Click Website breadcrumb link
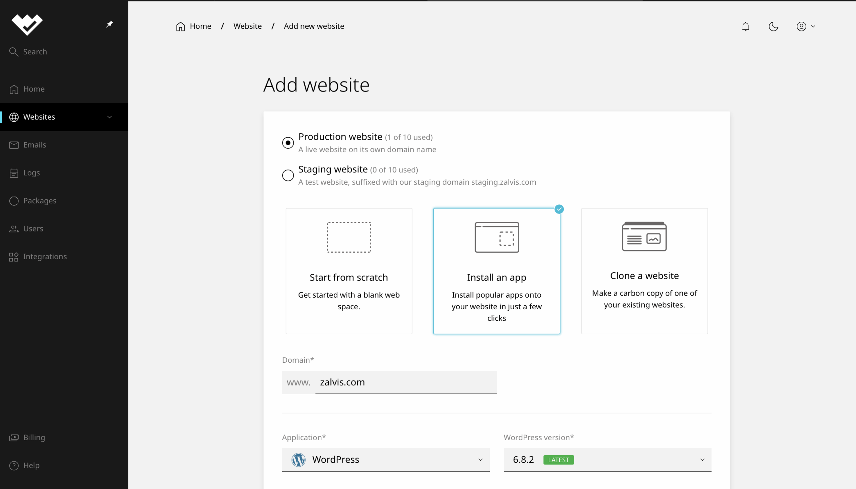Image resolution: width=856 pixels, height=489 pixels. [x=247, y=26]
